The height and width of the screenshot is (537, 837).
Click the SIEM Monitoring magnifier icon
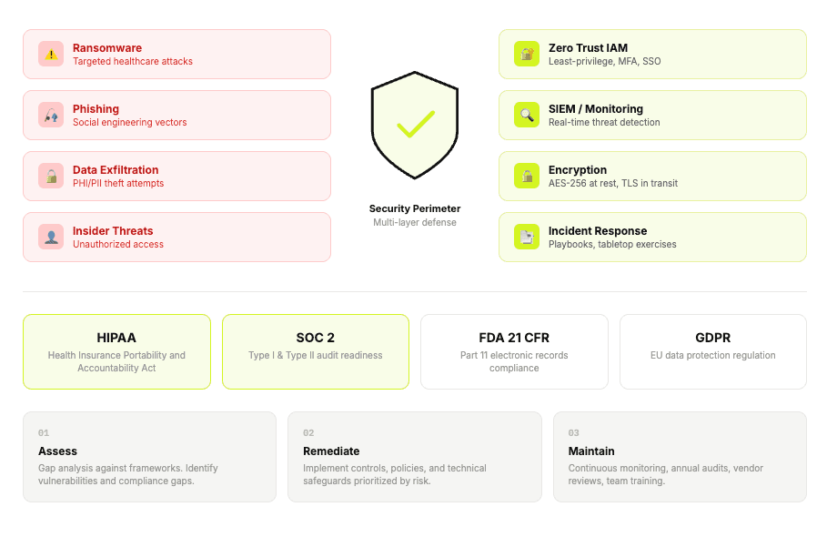point(527,115)
